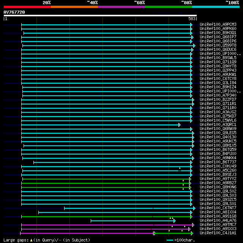Select the UniRef100_B9H3Q1 label
The height and width of the screenshot is (243, 243).
(218, 33)
